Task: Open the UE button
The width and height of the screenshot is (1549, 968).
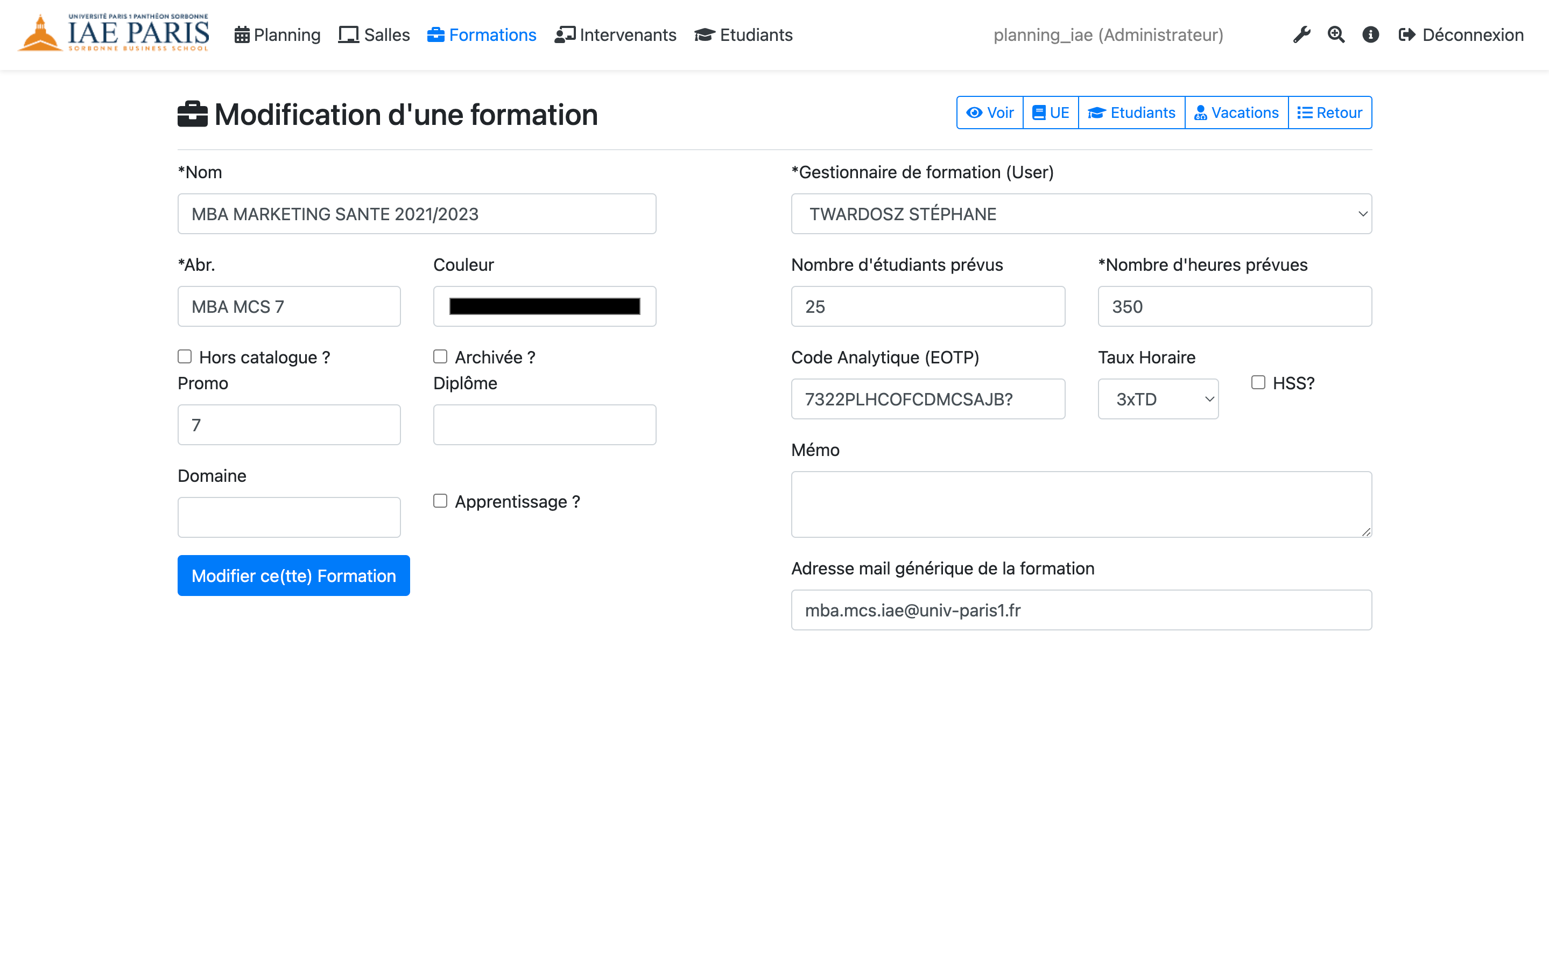Action: coord(1051,113)
